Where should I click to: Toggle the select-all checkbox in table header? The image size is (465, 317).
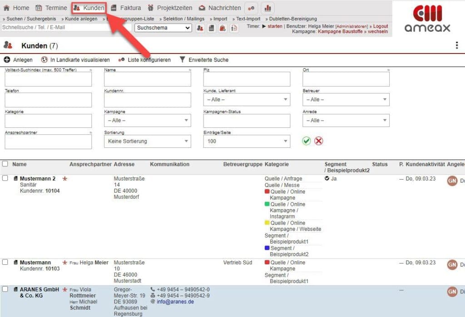click(5, 164)
